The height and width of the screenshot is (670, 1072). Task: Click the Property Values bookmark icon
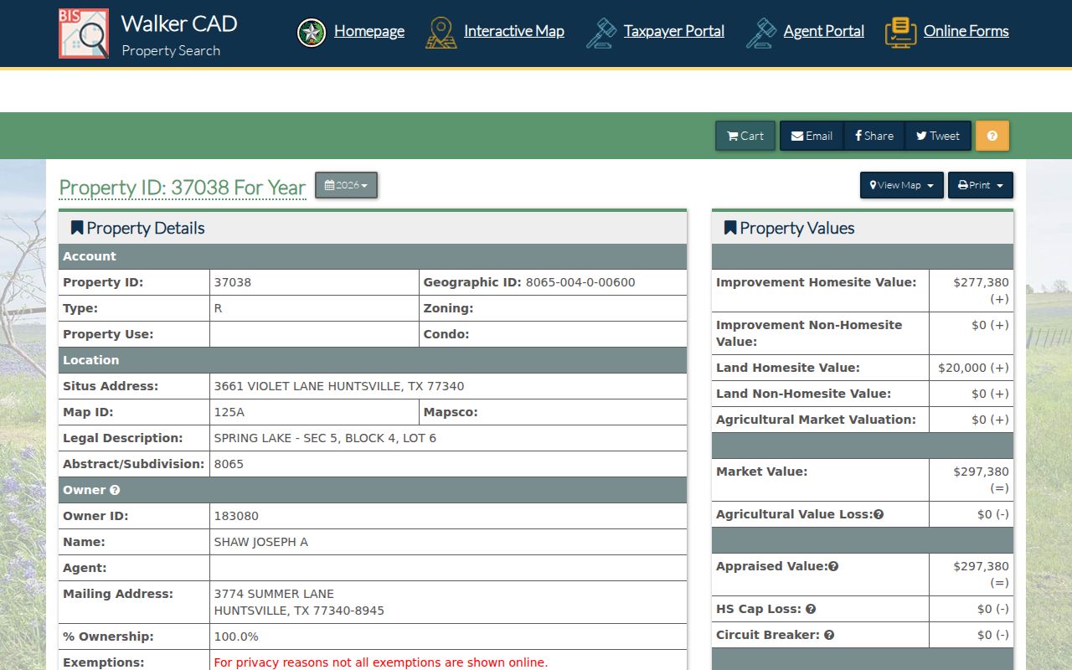(x=730, y=228)
